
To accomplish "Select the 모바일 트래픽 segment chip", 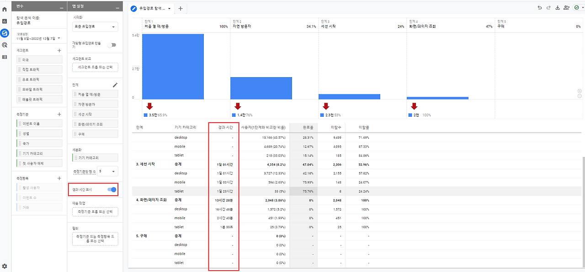I will point(39,89).
